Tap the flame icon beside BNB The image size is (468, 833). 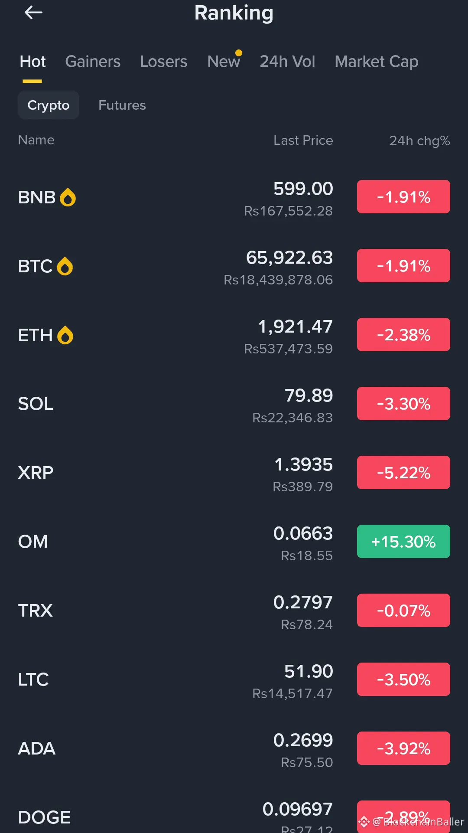(68, 197)
